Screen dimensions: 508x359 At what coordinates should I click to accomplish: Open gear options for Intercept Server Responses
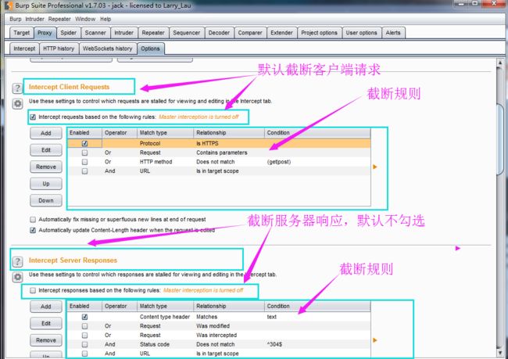click(x=17, y=277)
